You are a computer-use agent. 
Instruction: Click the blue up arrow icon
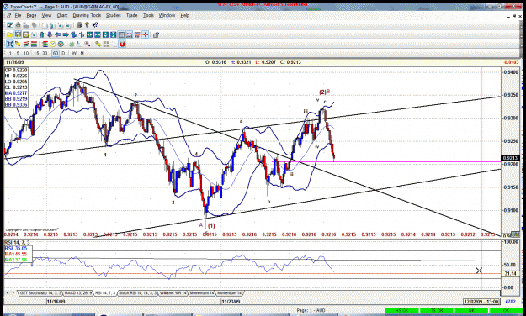click(42, 34)
